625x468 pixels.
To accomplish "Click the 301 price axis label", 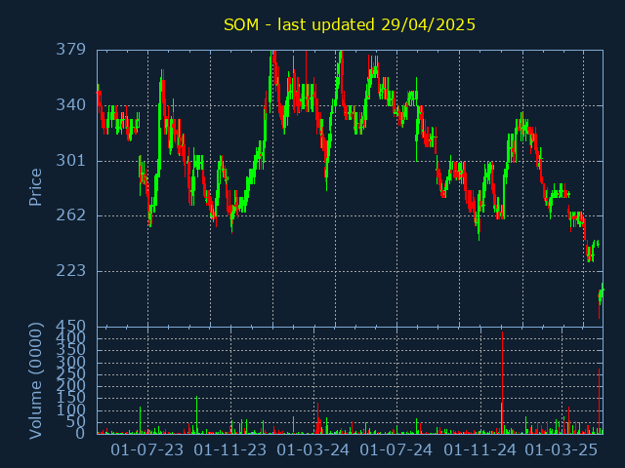I will coord(71,161).
